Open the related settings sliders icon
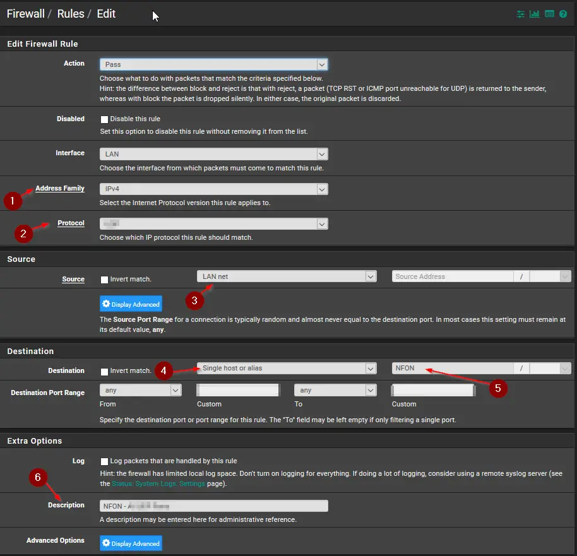Viewport: 577px width, 556px height. (520, 14)
